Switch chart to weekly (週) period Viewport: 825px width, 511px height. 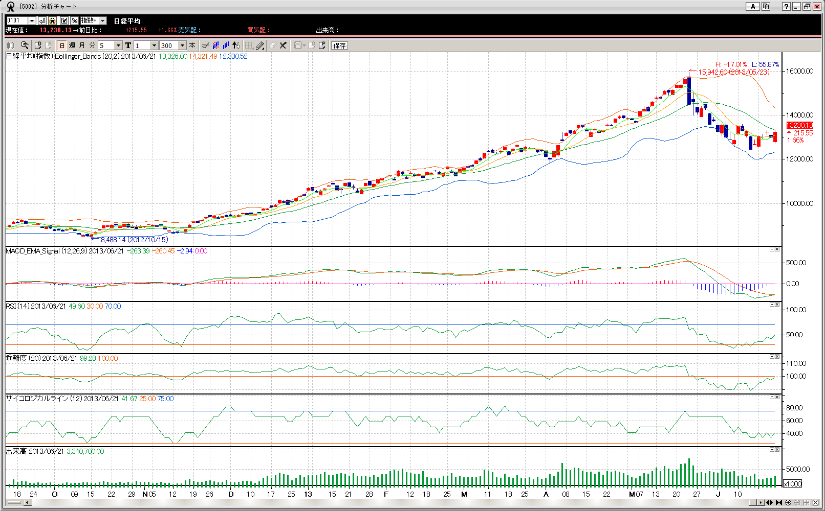[x=72, y=45]
